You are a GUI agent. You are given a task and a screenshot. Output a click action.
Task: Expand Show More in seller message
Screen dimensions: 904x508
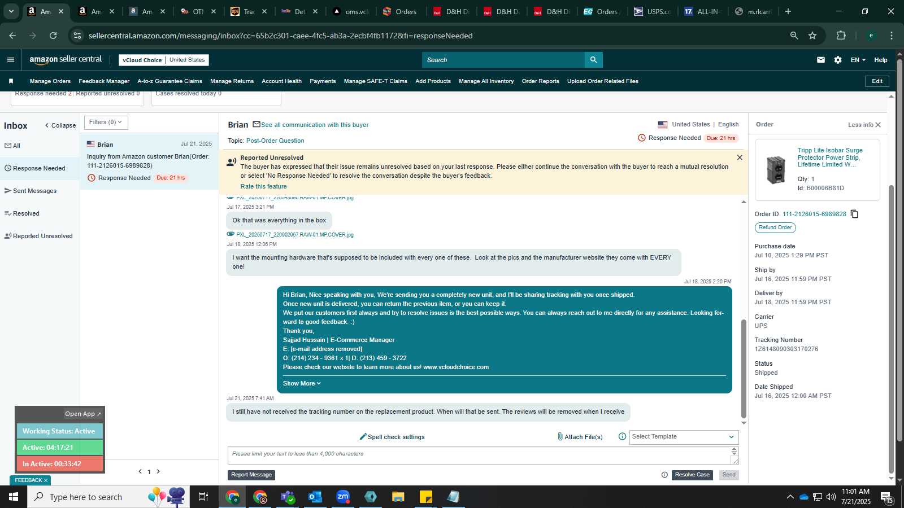[302, 383]
